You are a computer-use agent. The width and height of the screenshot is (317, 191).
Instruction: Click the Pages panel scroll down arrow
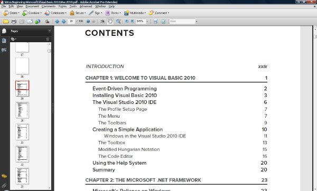tap(49, 188)
